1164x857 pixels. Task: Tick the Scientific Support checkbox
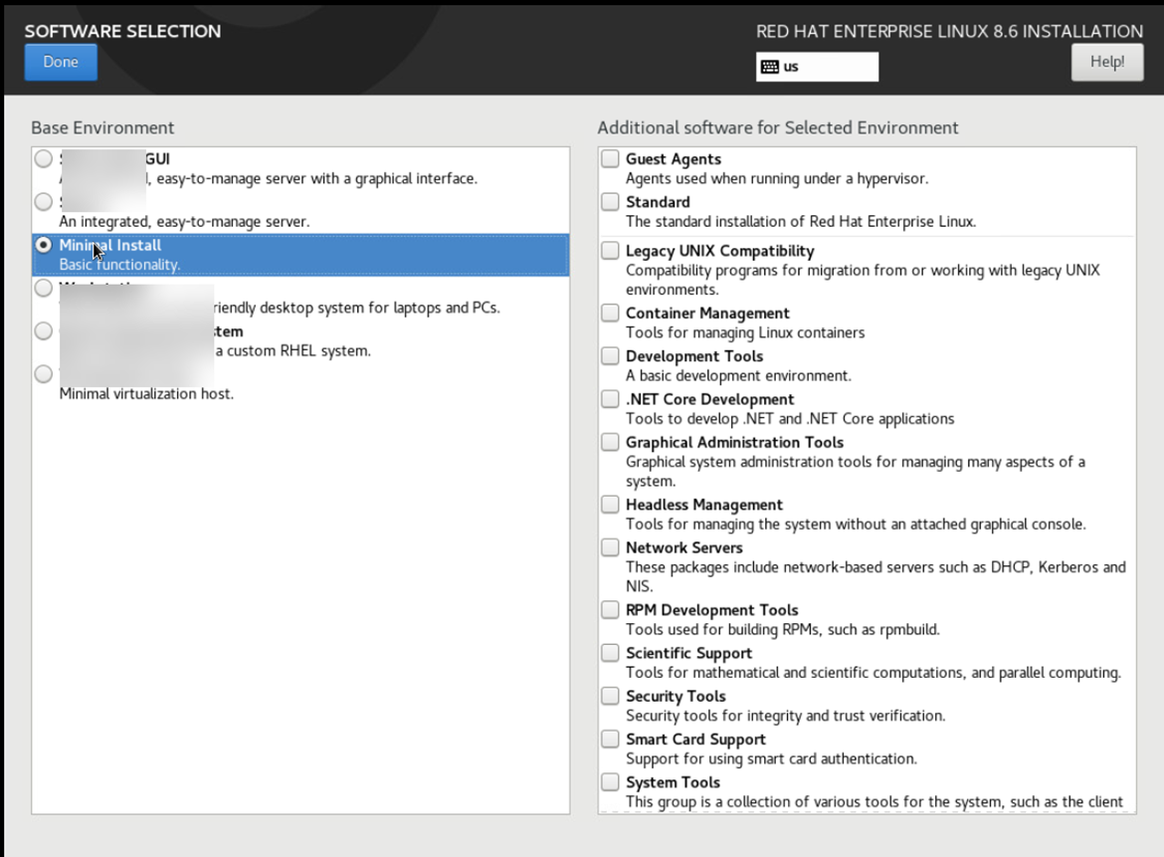[610, 653]
